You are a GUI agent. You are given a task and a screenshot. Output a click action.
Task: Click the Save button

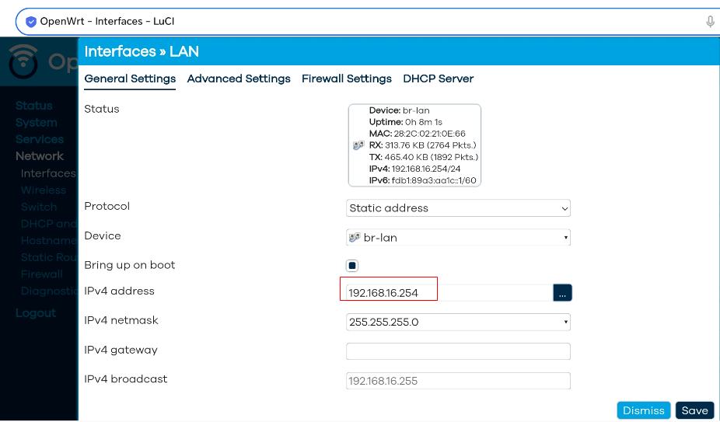[x=695, y=410]
